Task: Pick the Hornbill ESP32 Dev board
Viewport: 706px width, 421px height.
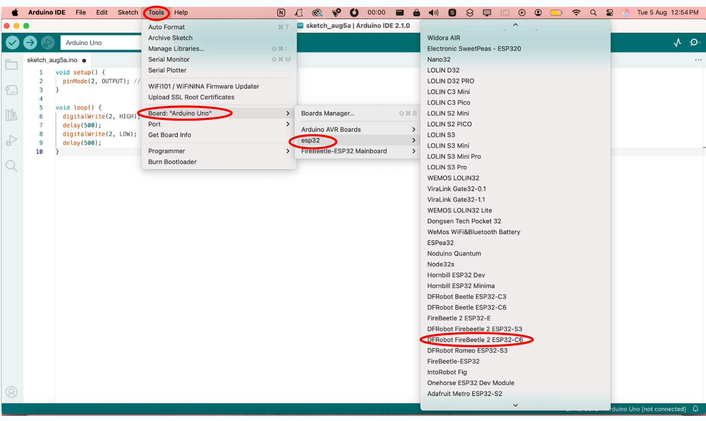Action: click(x=516, y=275)
